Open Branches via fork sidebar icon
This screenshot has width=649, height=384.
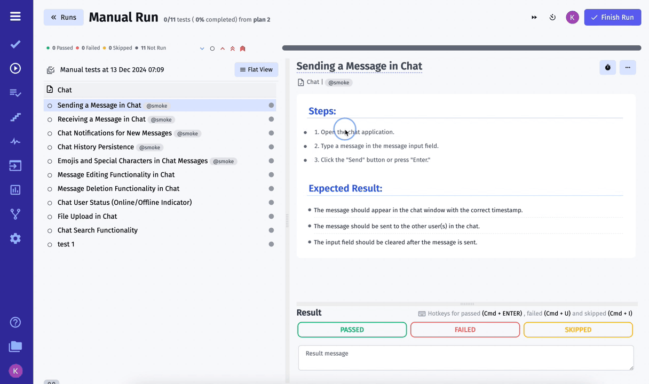15,214
